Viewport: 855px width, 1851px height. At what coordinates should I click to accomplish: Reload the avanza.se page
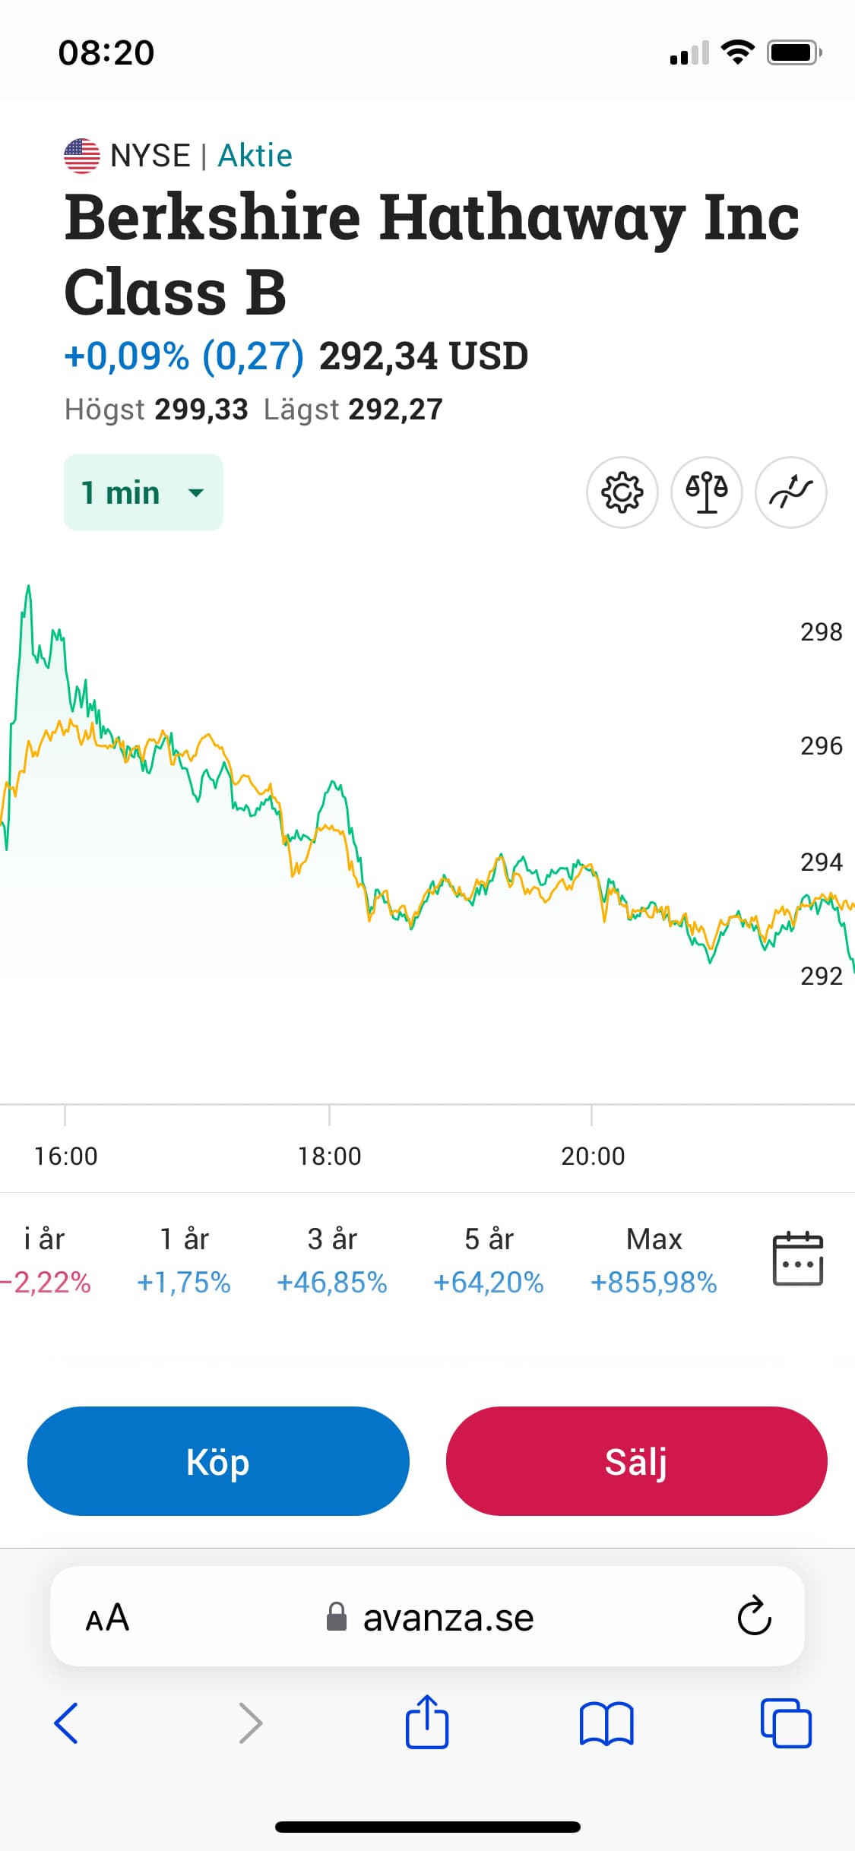coord(754,1616)
